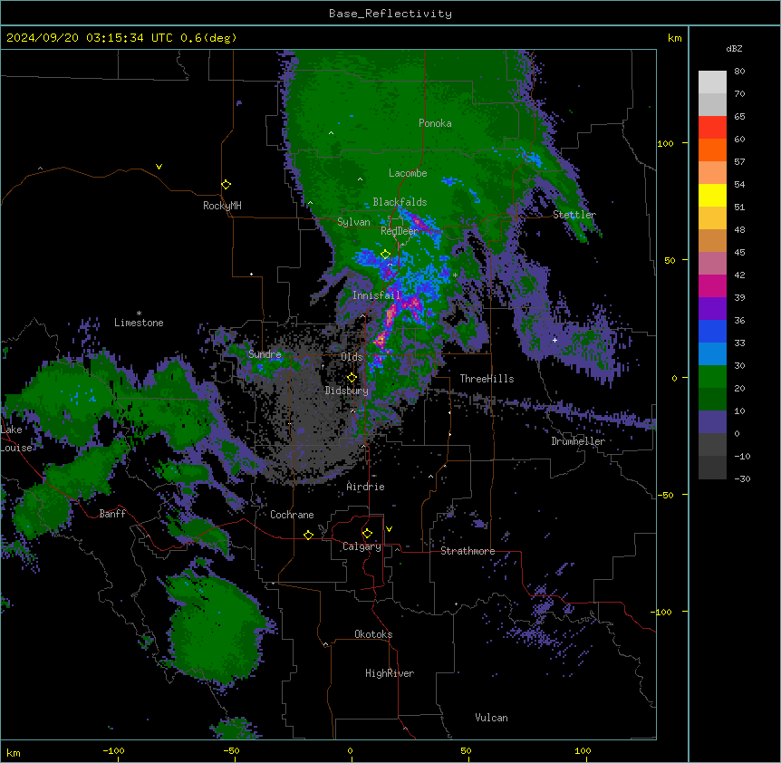Viewport: 781px width, 763px height.
Task: Click the 80 value on the dBZ scale
Action: 739,72
